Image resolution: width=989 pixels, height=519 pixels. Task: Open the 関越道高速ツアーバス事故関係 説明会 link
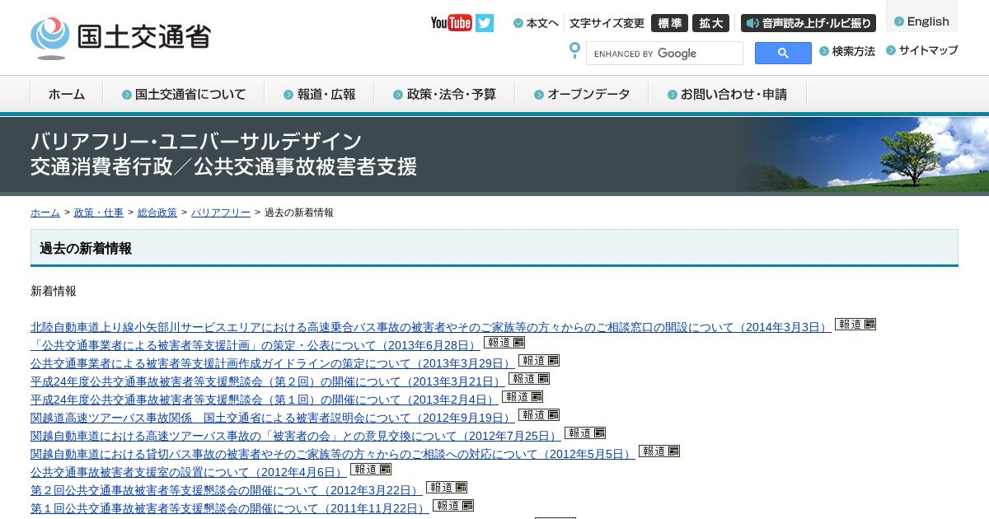[x=272, y=418]
